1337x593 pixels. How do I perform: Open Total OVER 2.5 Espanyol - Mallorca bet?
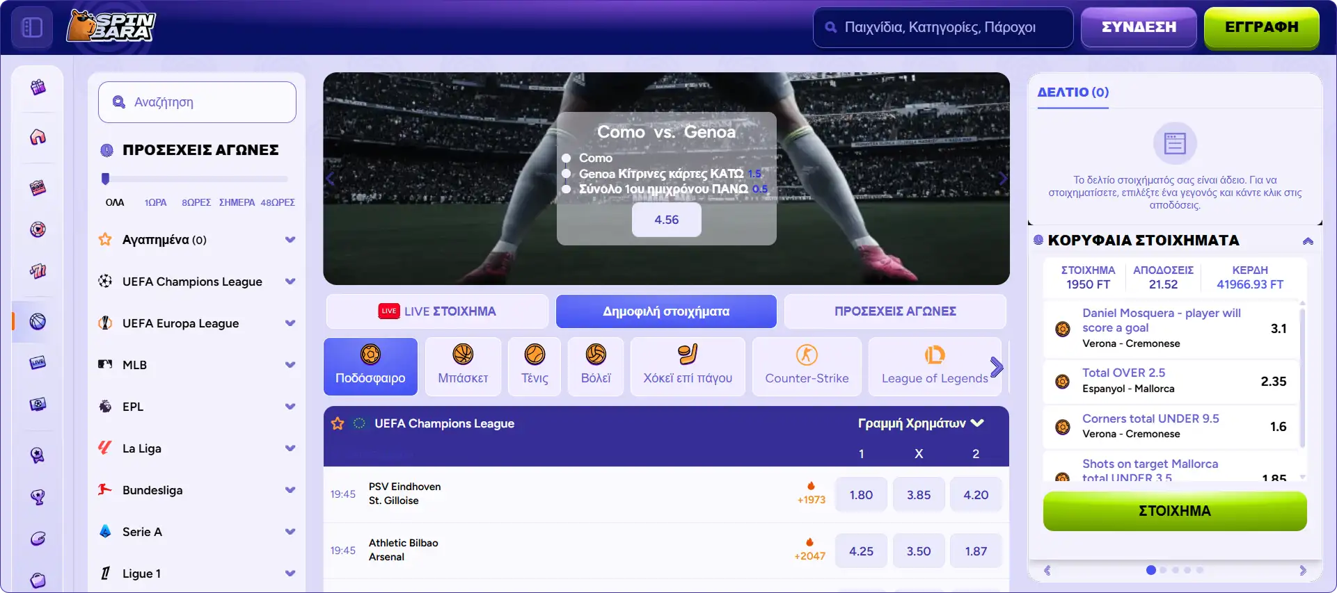point(1171,381)
